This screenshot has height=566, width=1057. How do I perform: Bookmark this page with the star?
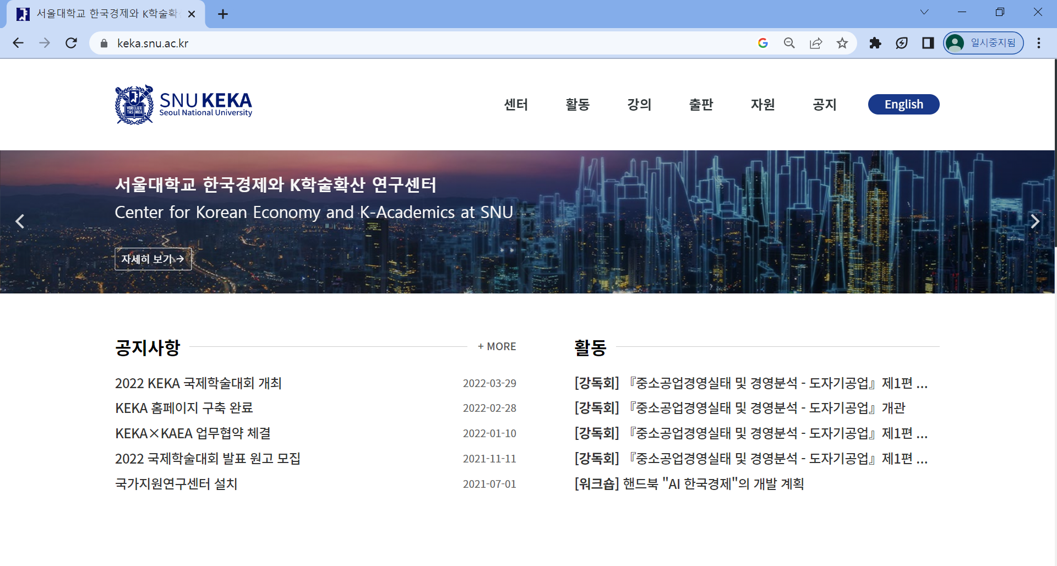coord(842,43)
